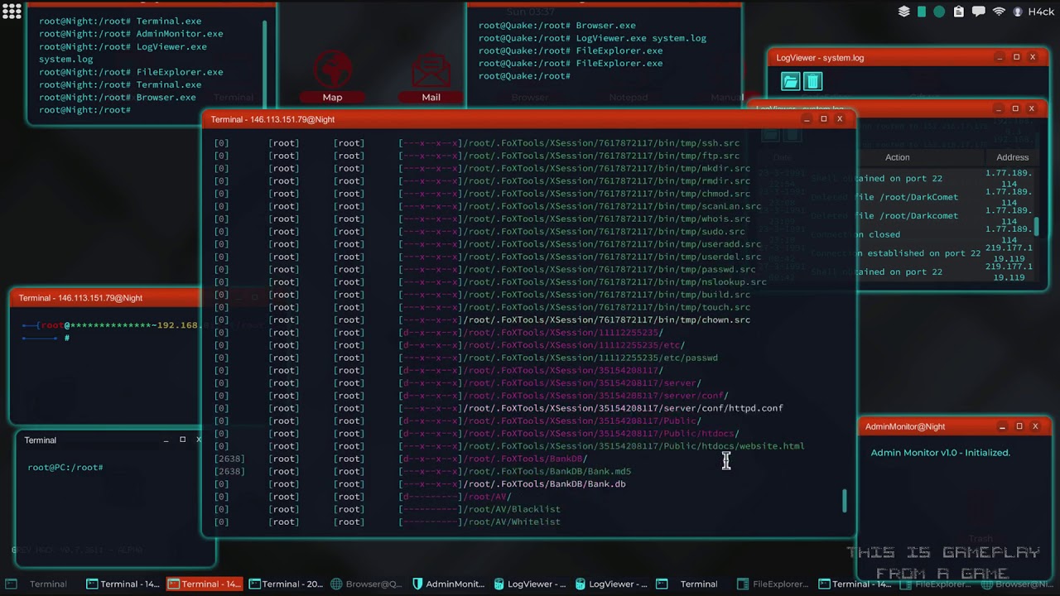Click the second LogViewer taskbar item
Viewport: 1060px width, 596px height.
pyautogui.click(x=611, y=584)
